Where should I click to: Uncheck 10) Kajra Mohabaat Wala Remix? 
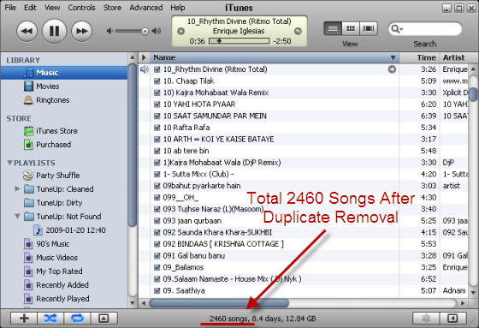pos(157,92)
